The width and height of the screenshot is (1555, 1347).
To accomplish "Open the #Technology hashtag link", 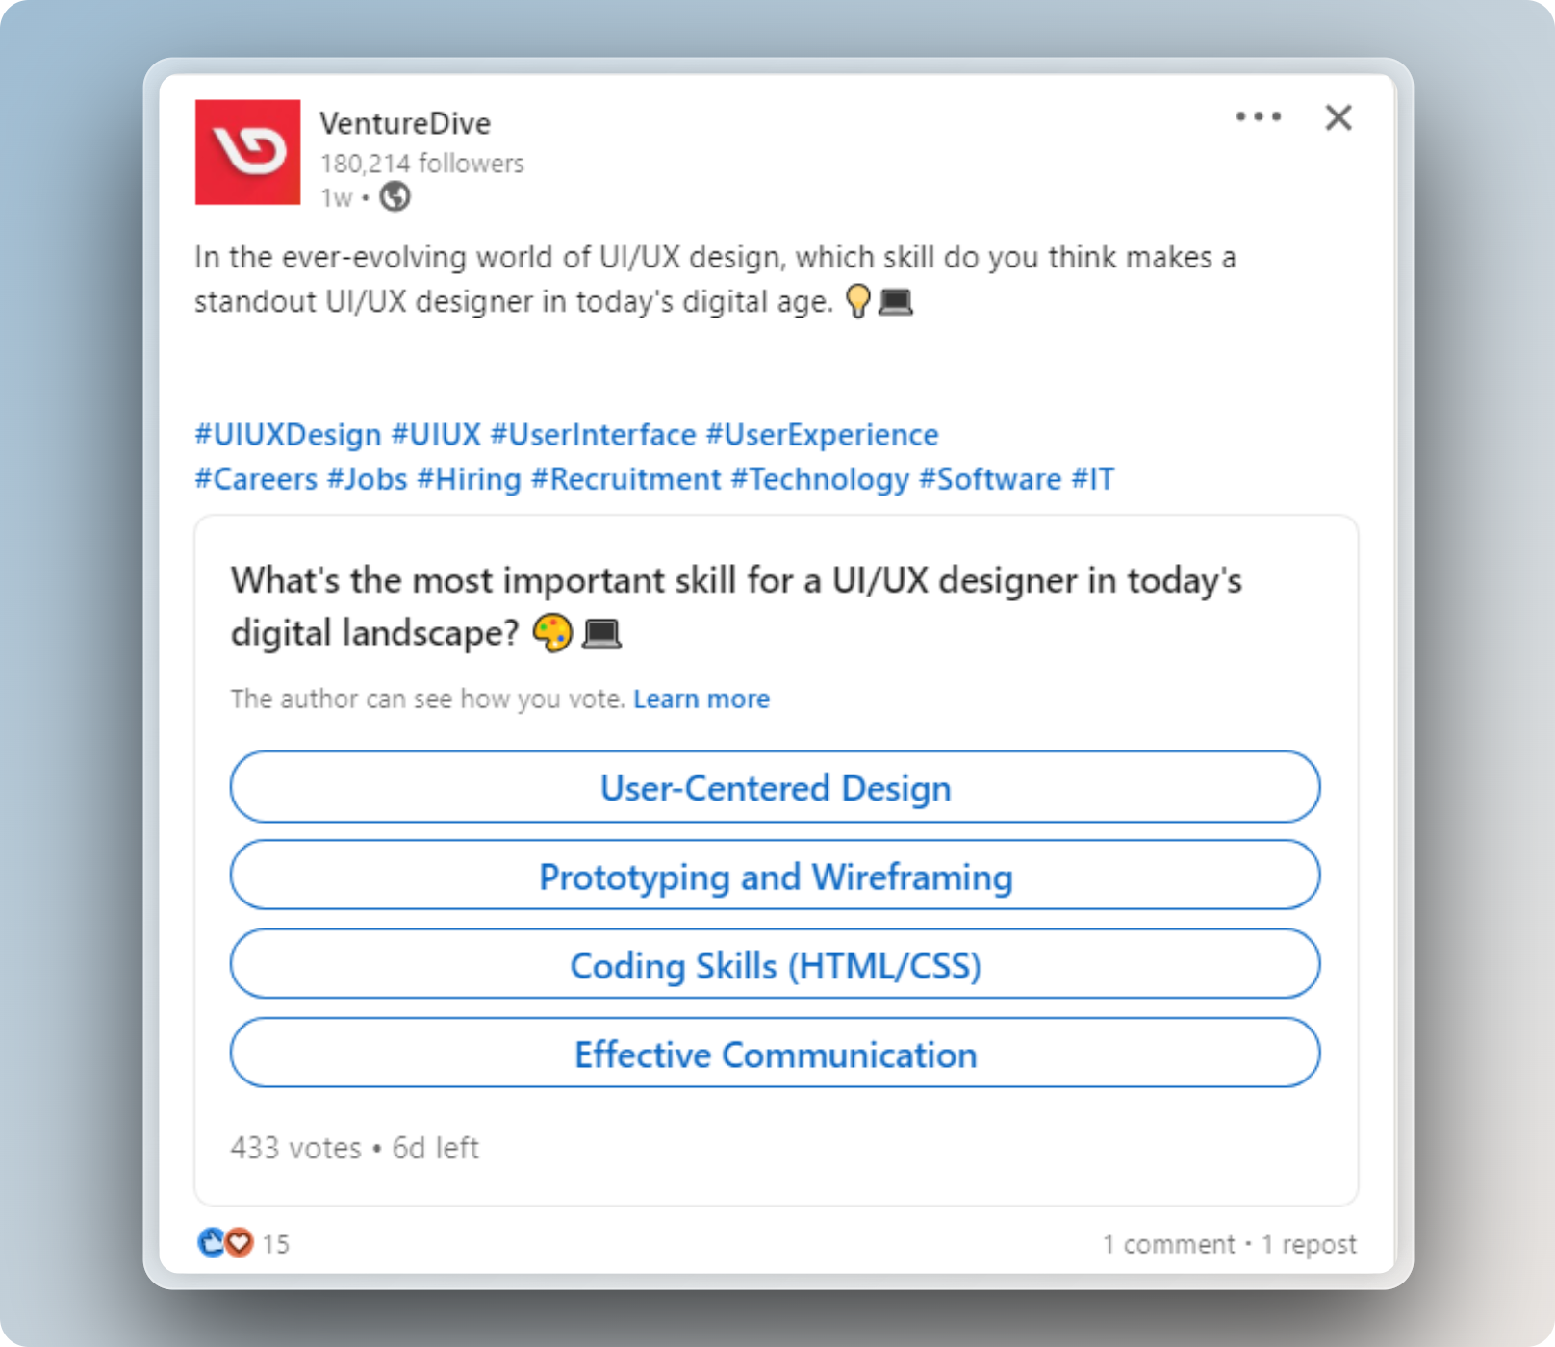I will (820, 479).
